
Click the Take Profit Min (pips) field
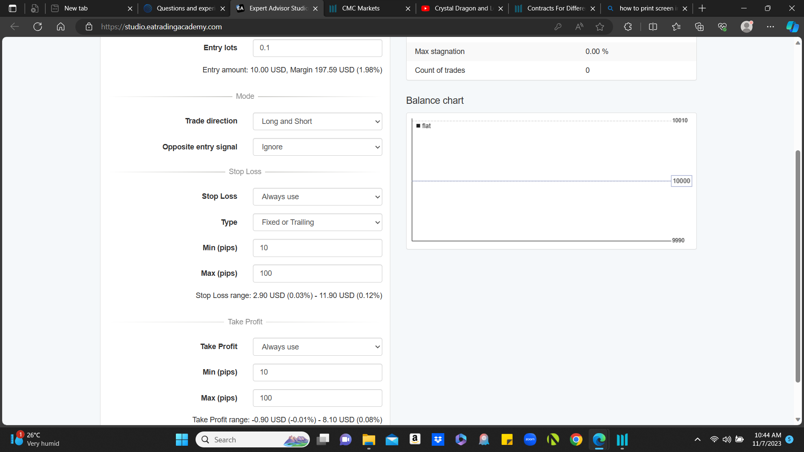pos(317,372)
